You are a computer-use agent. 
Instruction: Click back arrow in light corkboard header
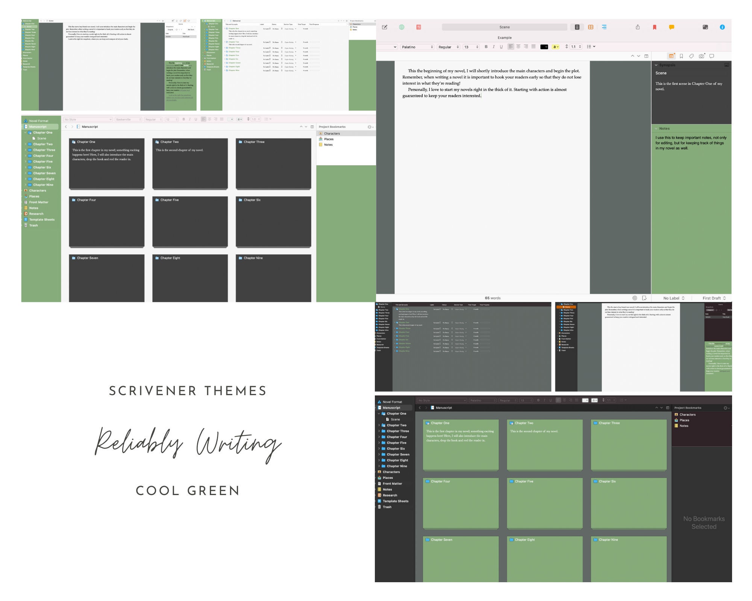coord(66,127)
